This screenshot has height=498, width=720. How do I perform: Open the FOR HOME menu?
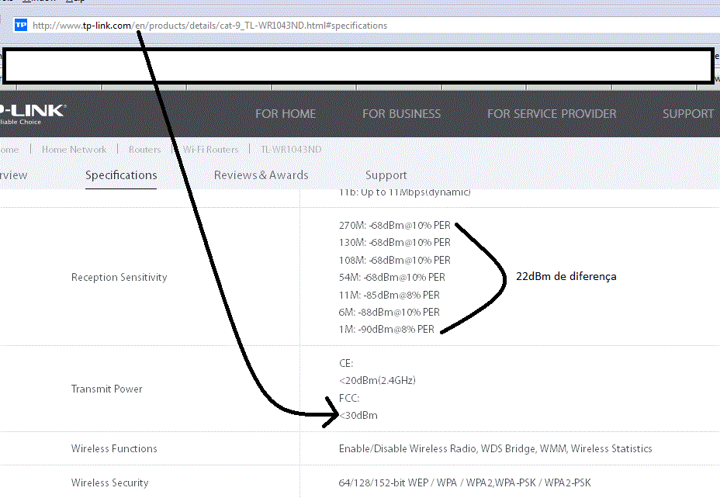click(x=286, y=113)
